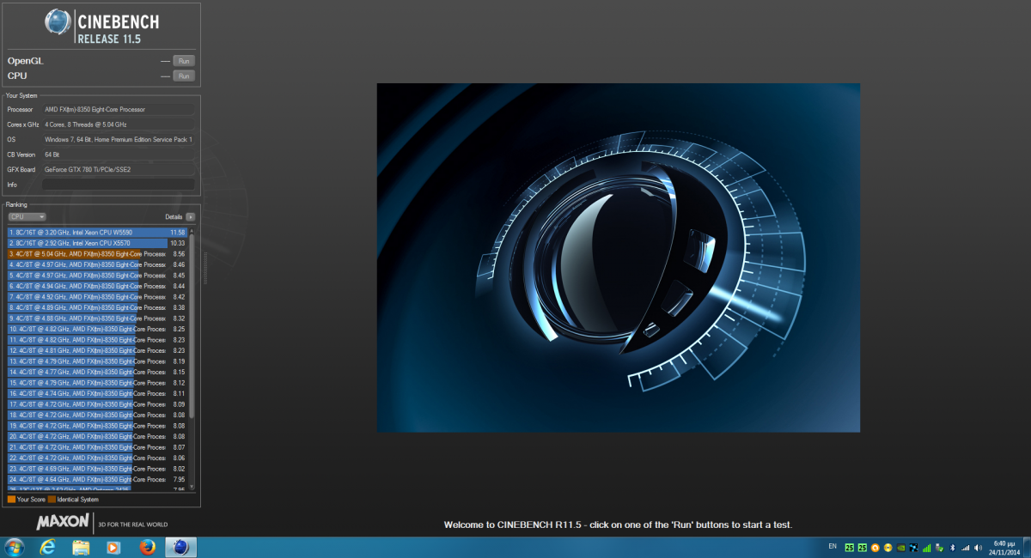Select the ranking entry scoring 8.19
This screenshot has width=1031, height=558.
(98, 361)
